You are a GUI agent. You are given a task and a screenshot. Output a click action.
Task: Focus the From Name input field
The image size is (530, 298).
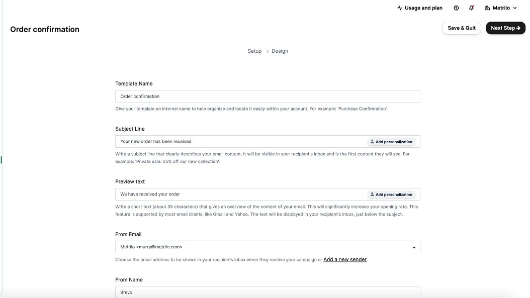click(268, 292)
